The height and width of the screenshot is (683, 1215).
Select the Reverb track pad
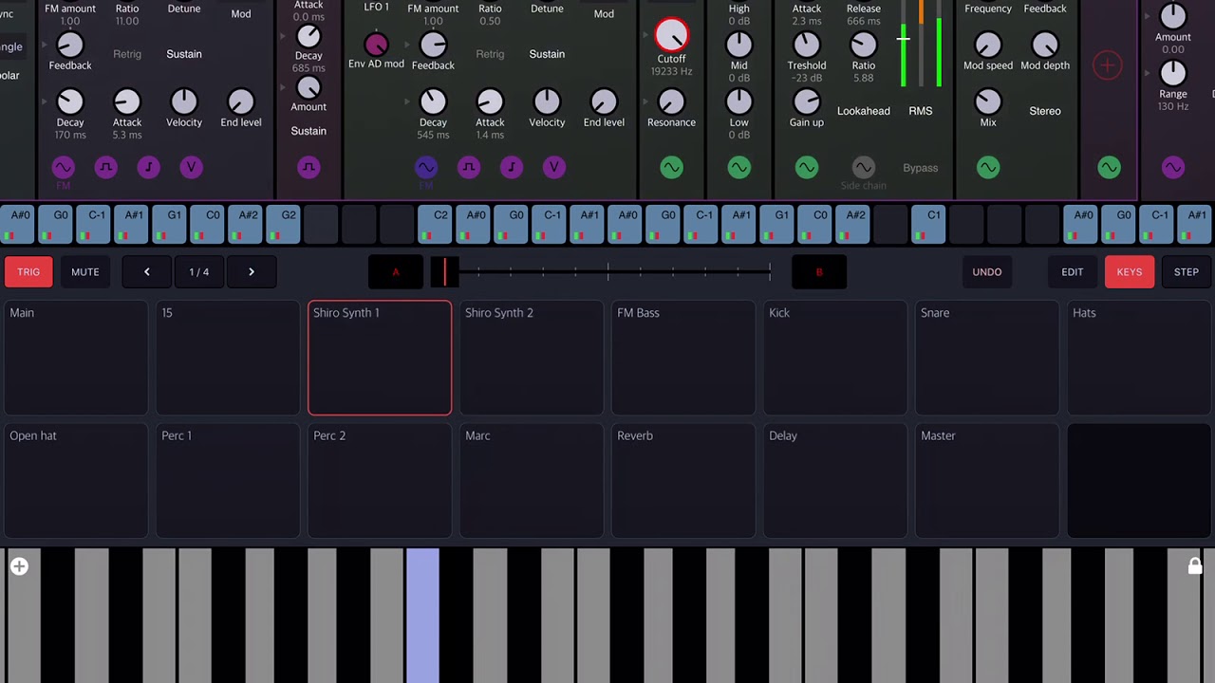[683, 481]
